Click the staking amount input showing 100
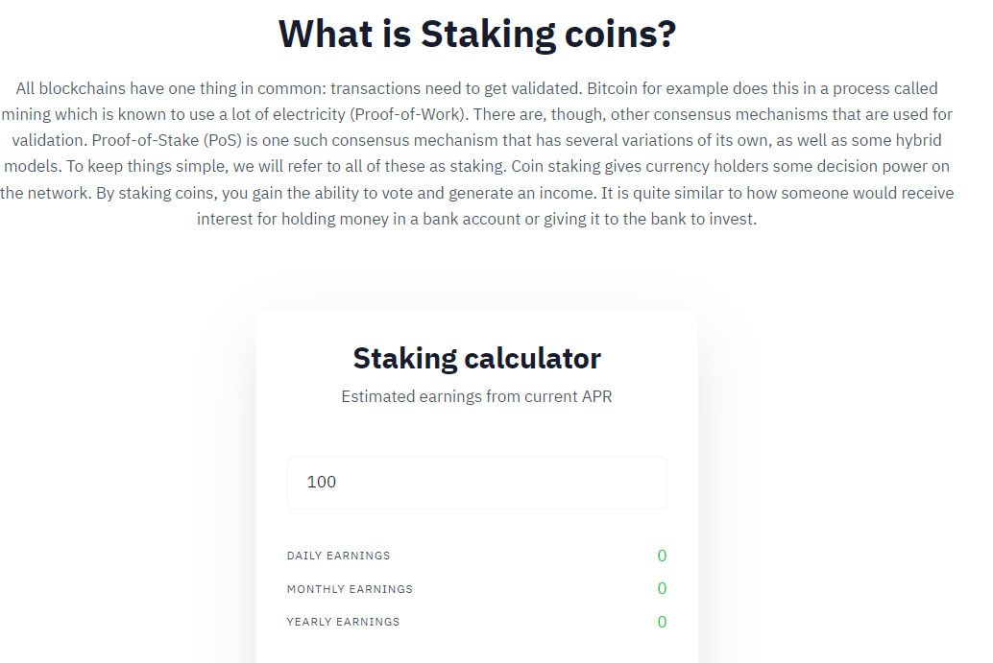 pyautogui.click(x=476, y=483)
